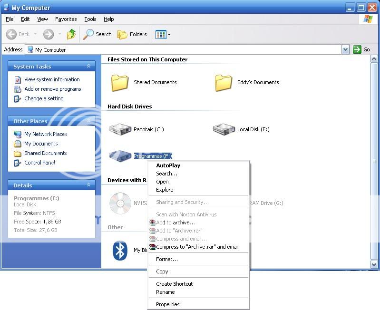Open the Shared Documents folder icon
This screenshot has width=380, height=310.
tap(120, 83)
